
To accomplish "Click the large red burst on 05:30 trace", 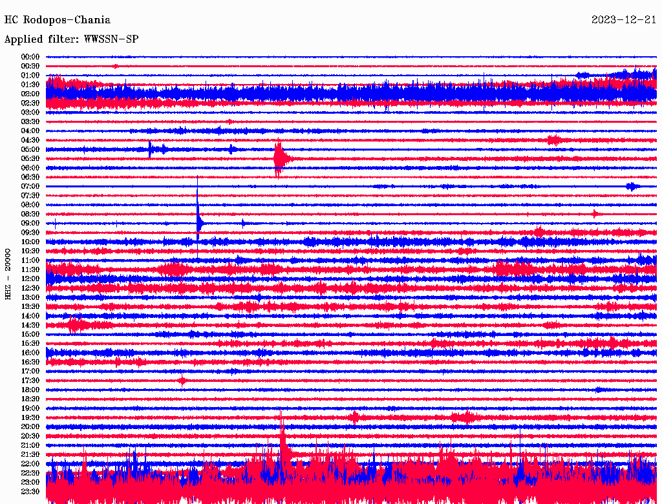I will pos(279,158).
